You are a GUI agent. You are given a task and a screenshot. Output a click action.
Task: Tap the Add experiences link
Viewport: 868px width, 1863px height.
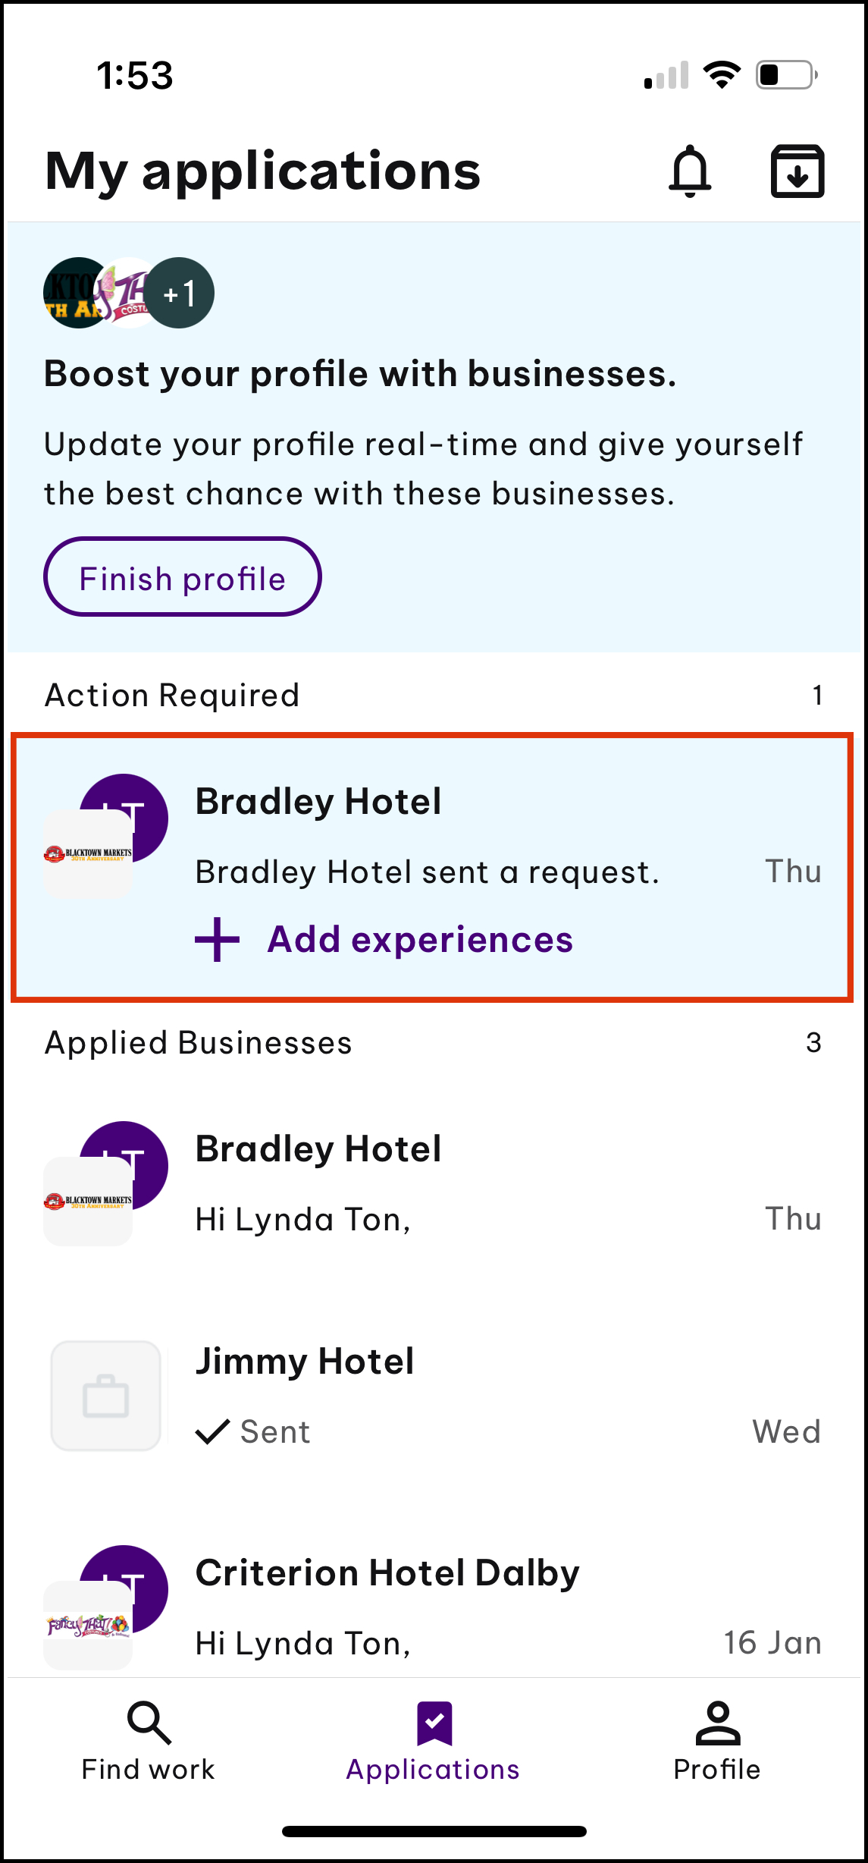click(x=420, y=940)
